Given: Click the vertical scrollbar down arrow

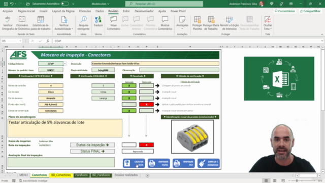Looking at the screenshot, I should pyautogui.click(x=323, y=171).
